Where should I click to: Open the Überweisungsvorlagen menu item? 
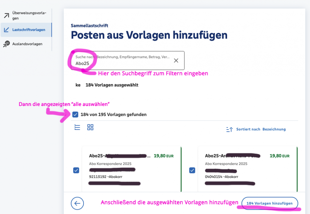click(29, 16)
